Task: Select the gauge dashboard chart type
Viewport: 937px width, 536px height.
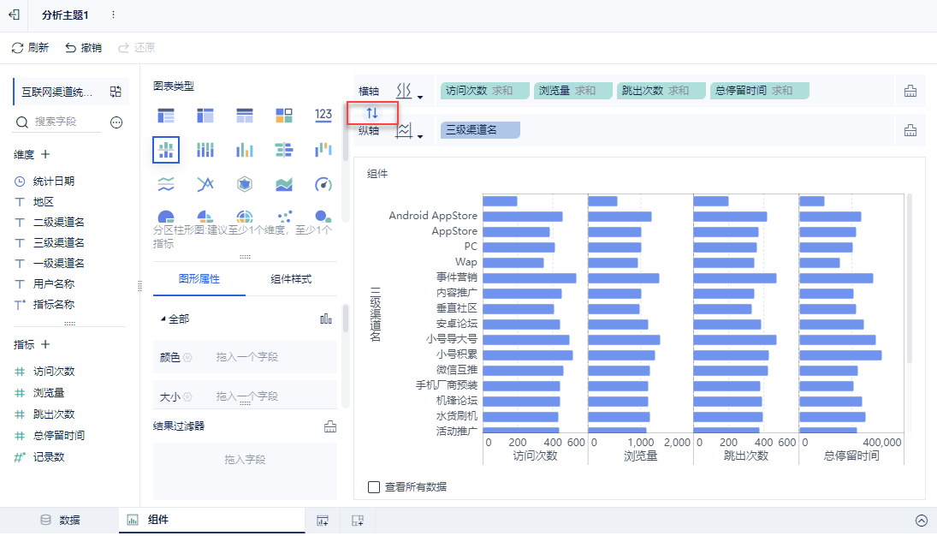Action: pyautogui.click(x=323, y=184)
